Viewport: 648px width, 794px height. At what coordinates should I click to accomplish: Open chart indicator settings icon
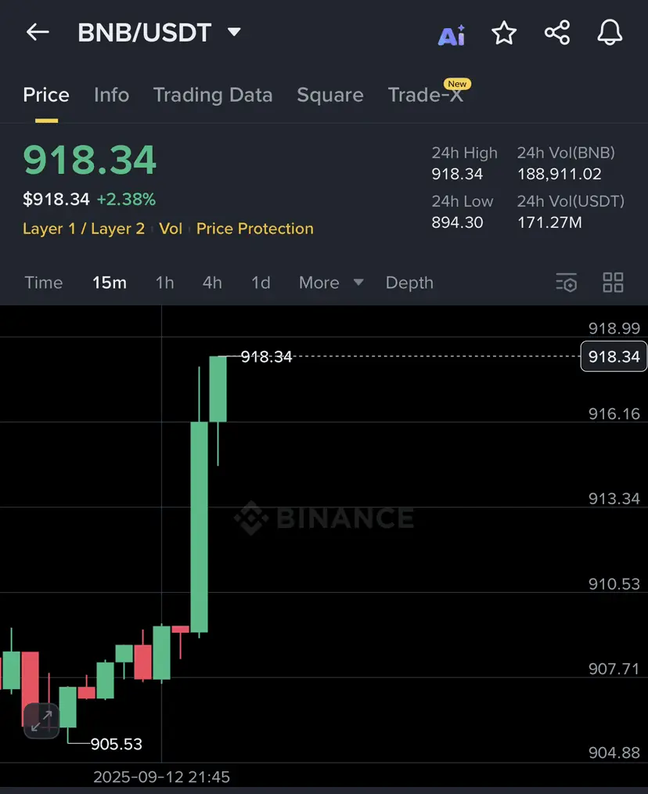point(567,283)
